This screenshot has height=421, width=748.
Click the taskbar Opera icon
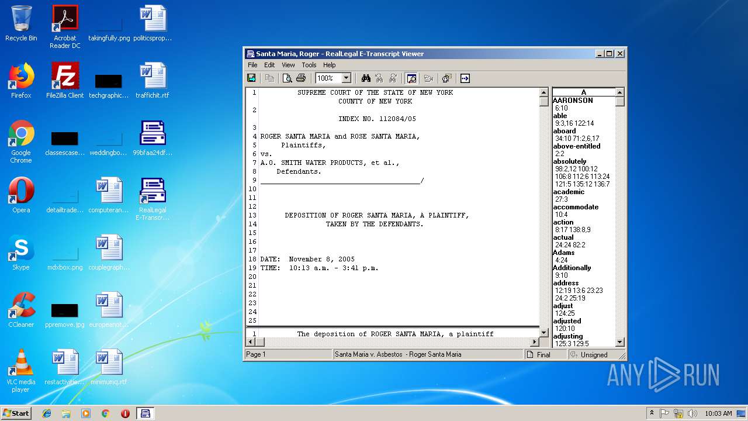pos(125,413)
